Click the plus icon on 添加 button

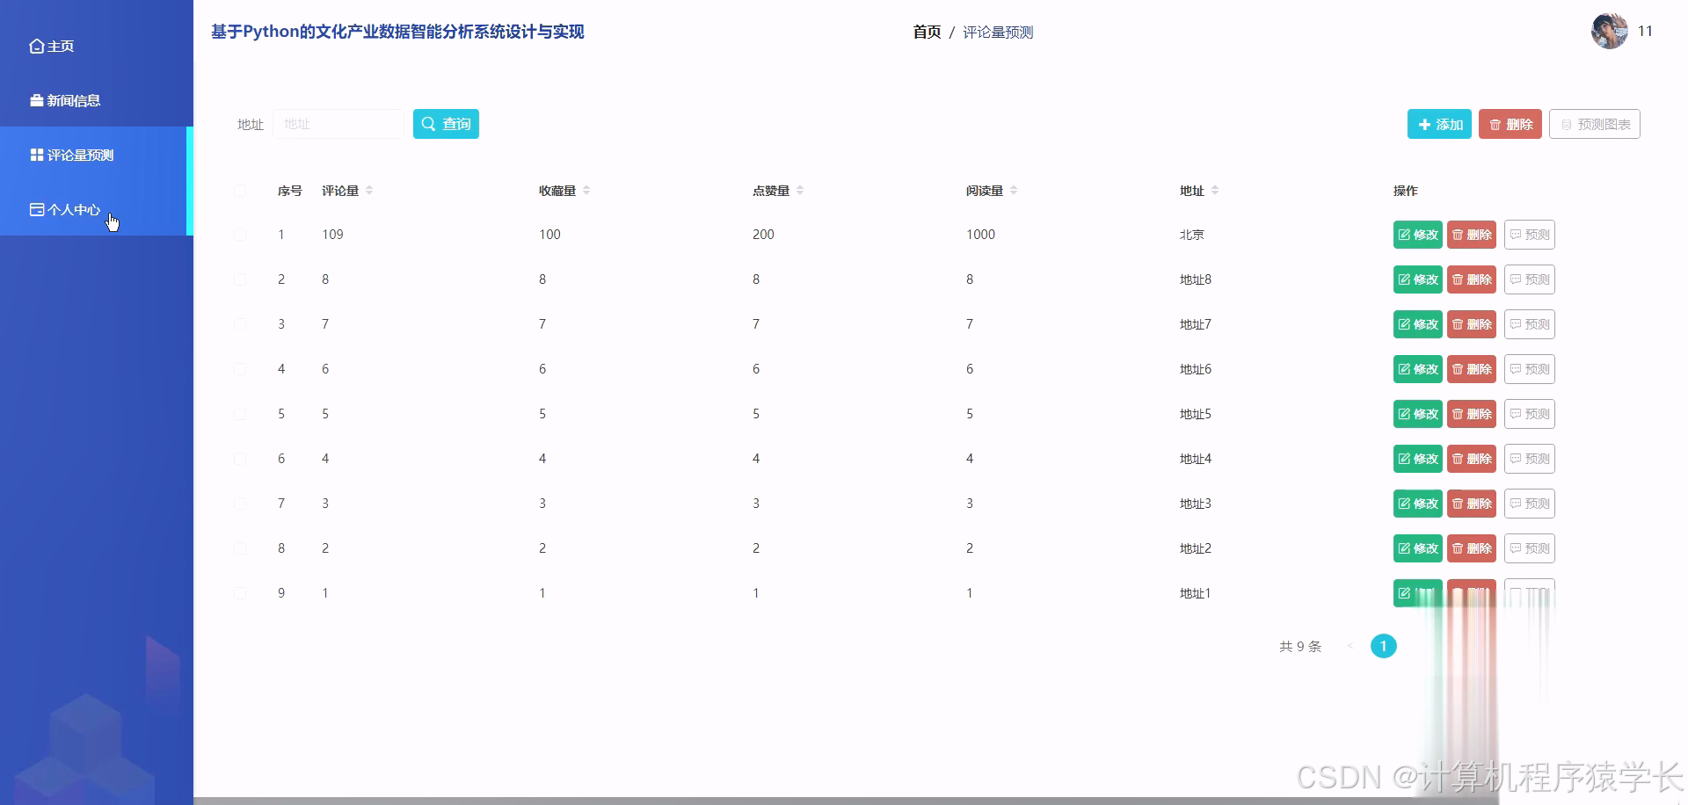1424,124
